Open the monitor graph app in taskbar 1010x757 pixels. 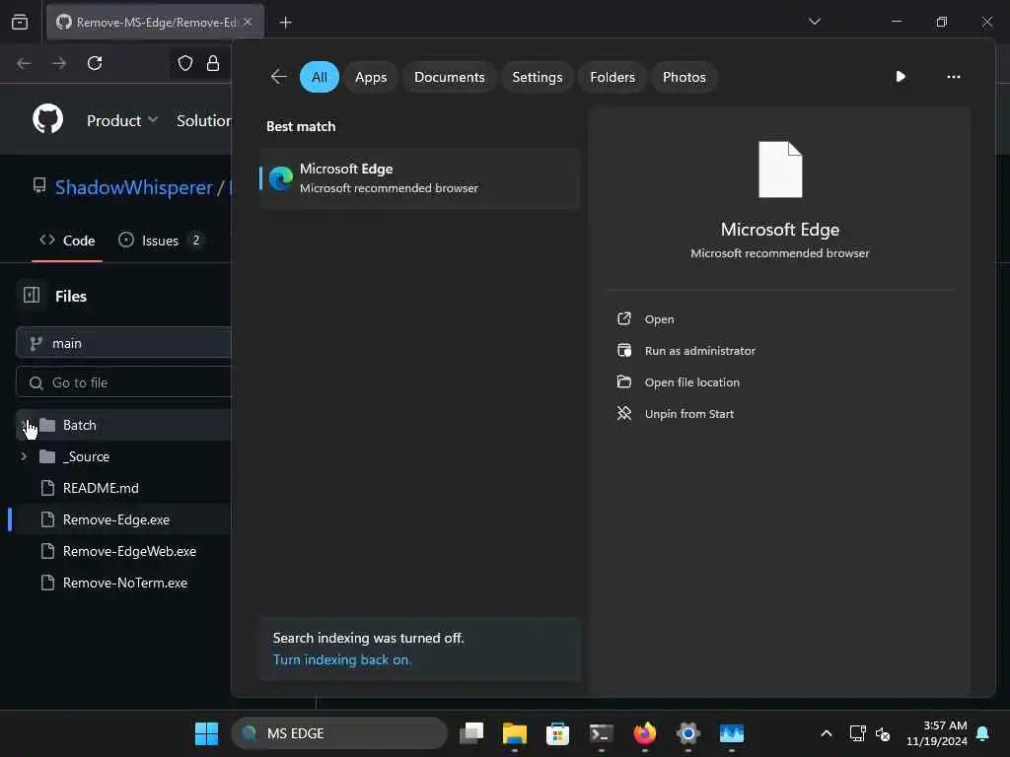(x=732, y=733)
